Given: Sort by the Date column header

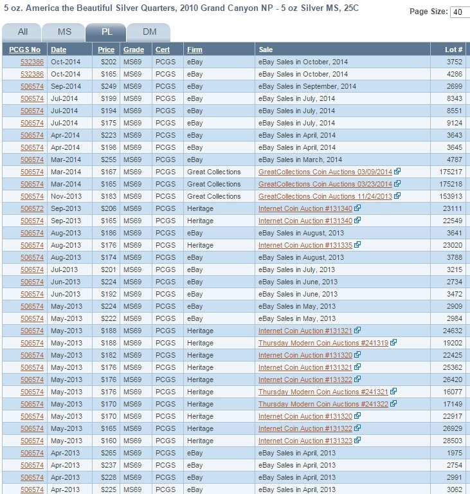Looking at the screenshot, I should (x=59, y=50).
